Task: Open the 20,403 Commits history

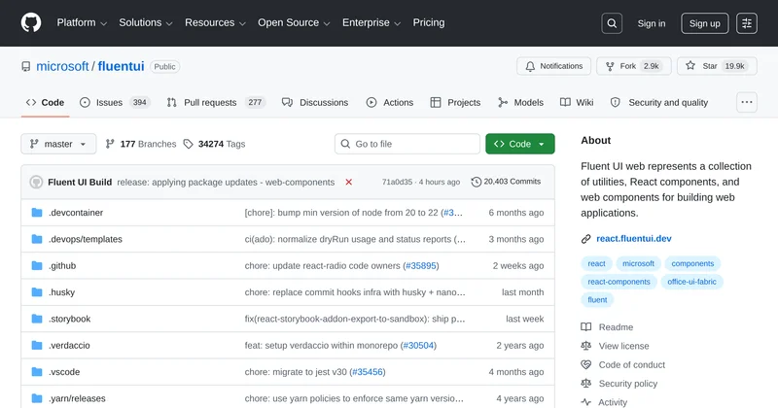Action: [506, 182]
